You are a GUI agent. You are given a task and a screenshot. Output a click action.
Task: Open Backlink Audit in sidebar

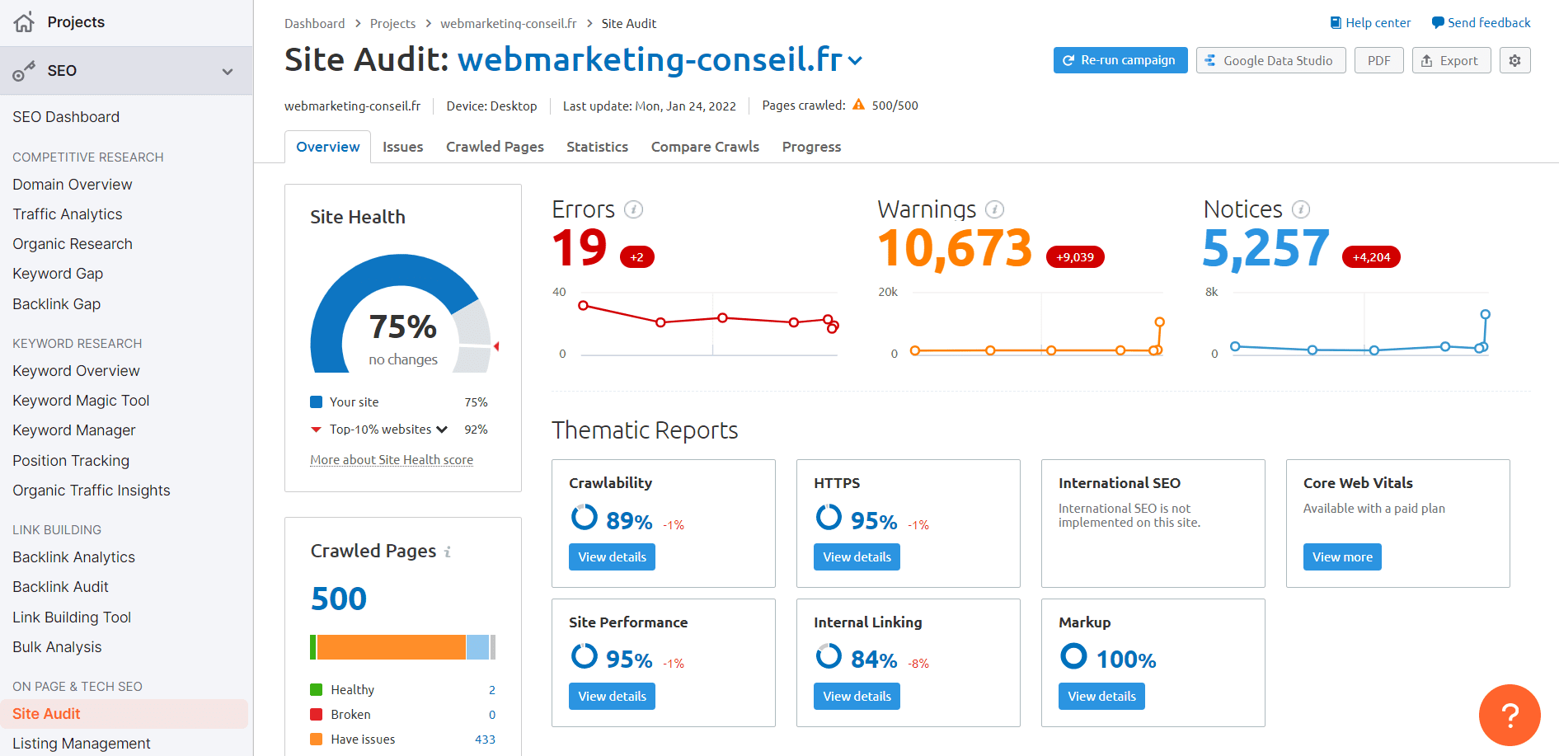(60, 587)
